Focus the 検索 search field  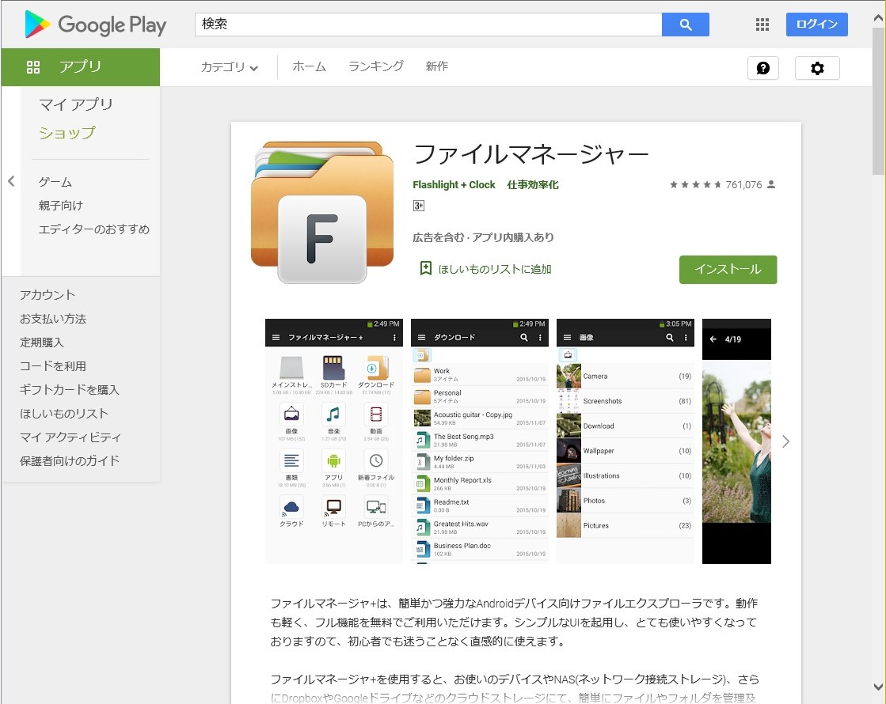click(x=428, y=25)
